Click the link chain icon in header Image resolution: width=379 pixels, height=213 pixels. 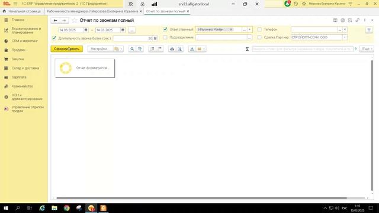point(357,20)
